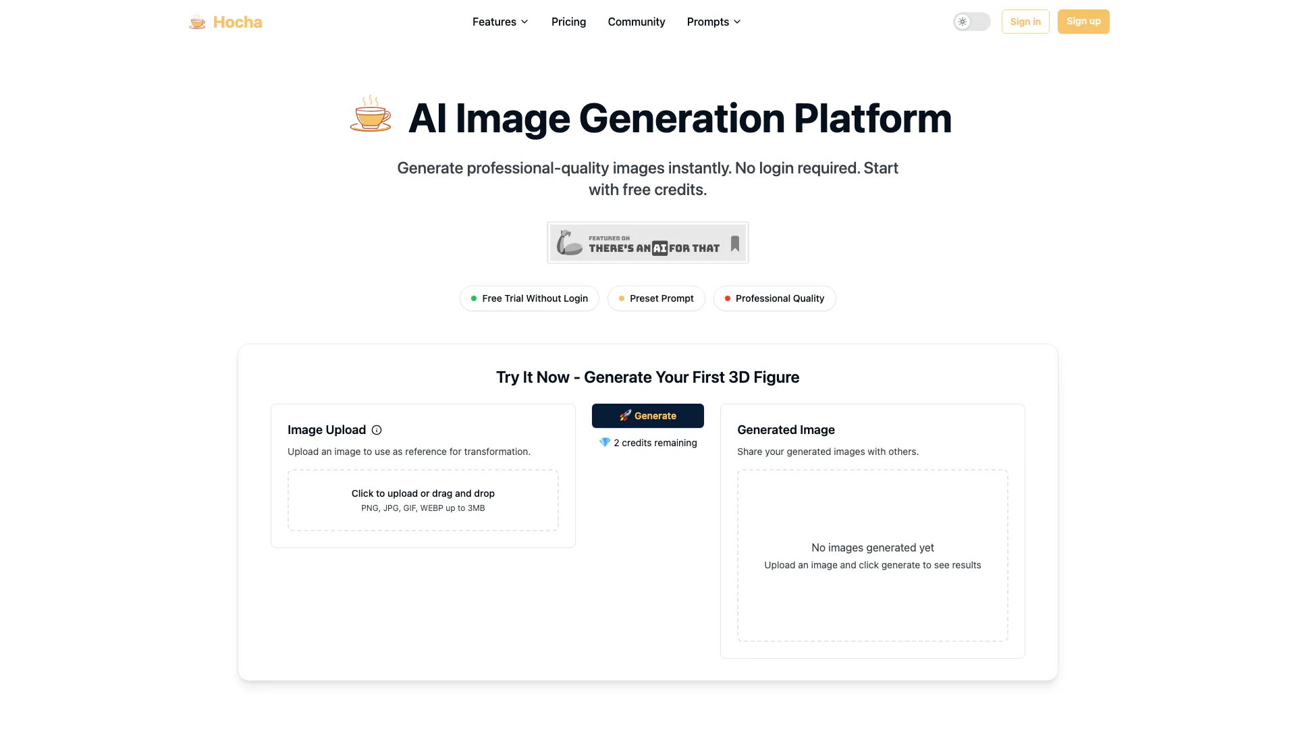Click the image upload drop zone

pos(423,500)
